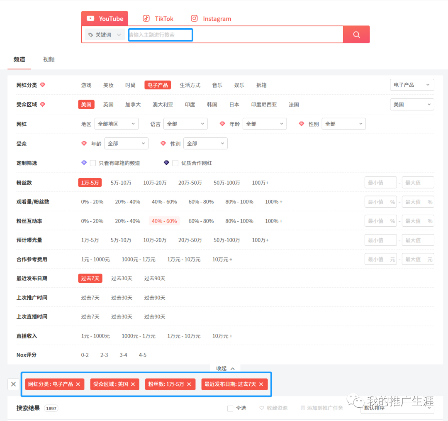Screen dimensions: 448x421
Task: Check 优质合作网红 checkbox
Action: 175,163
